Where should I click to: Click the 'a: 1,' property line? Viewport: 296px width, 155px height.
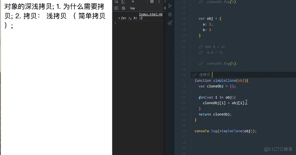[208, 24]
